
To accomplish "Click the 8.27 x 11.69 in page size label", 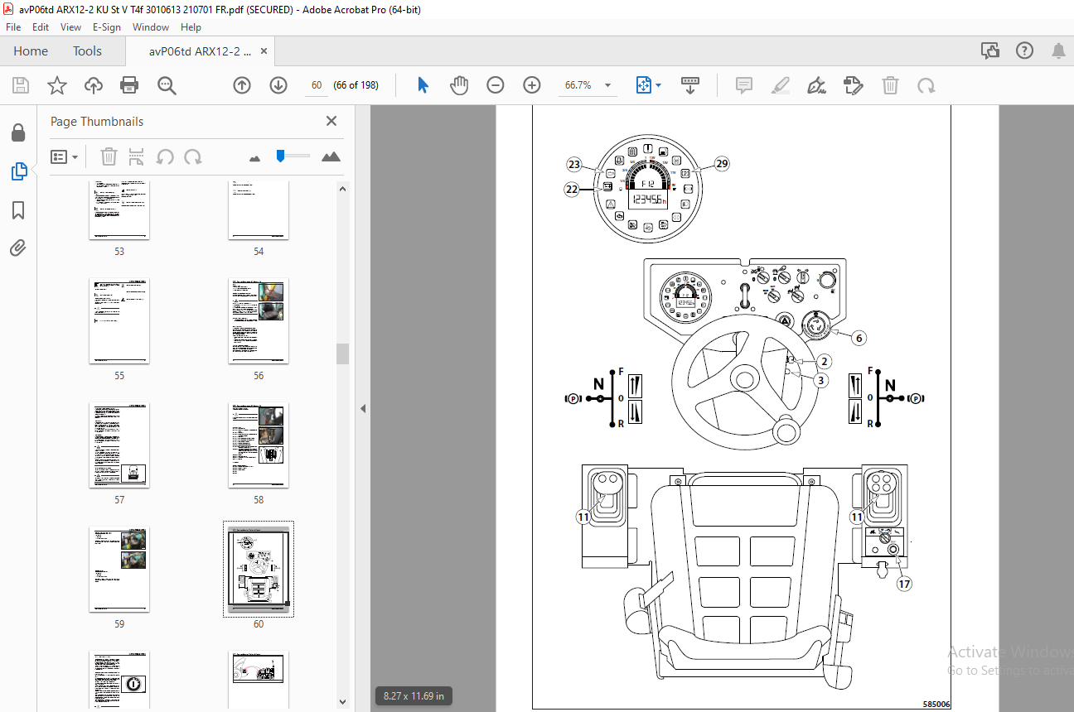I will 414,696.
